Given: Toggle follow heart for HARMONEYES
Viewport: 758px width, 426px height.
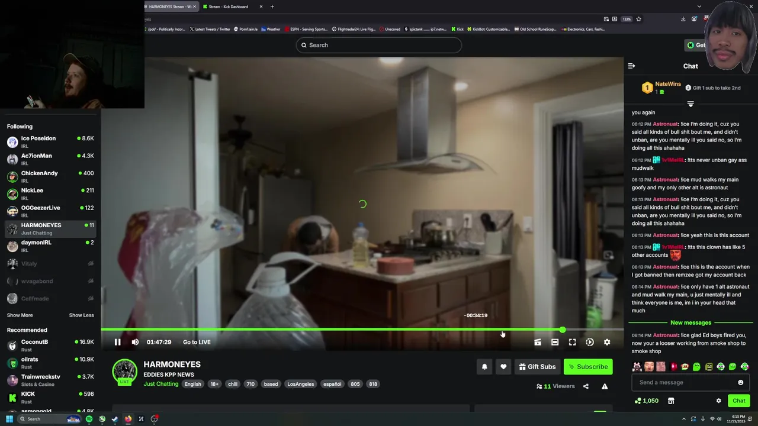Looking at the screenshot, I should 503,367.
